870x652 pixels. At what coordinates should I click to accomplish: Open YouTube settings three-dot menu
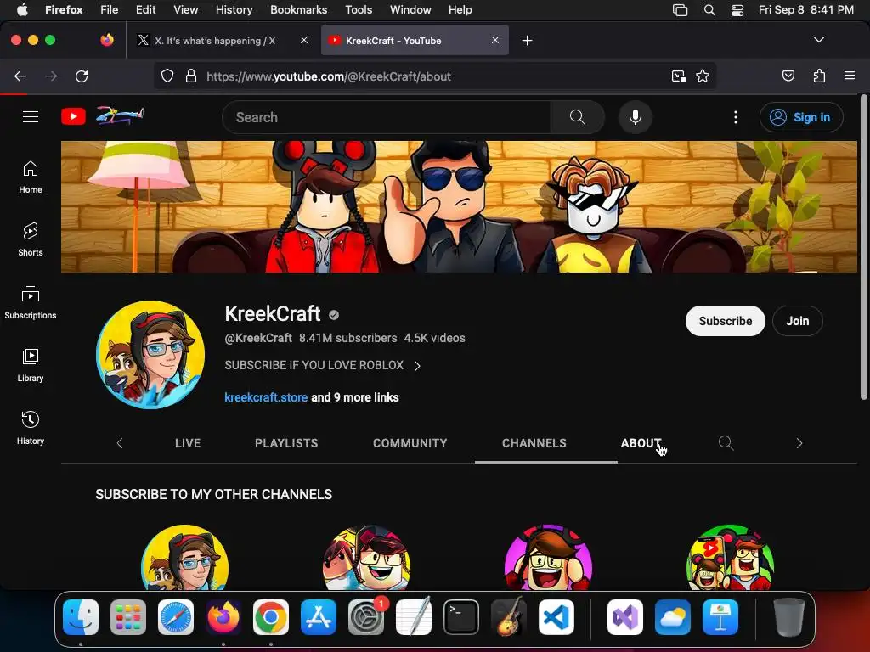(x=736, y=117)
